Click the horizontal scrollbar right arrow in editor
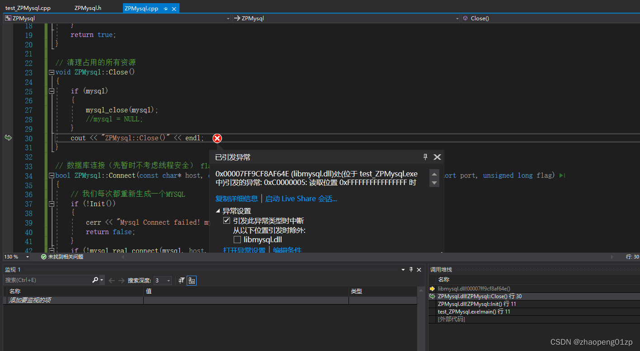This screenshot has height=351, width=640. (x=612, y=257)
